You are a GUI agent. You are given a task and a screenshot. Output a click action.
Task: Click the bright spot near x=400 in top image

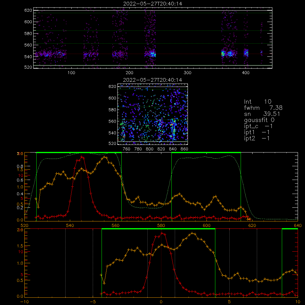coord(246,53)
